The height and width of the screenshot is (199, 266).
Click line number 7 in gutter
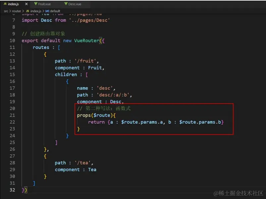(x=14, y=20)
